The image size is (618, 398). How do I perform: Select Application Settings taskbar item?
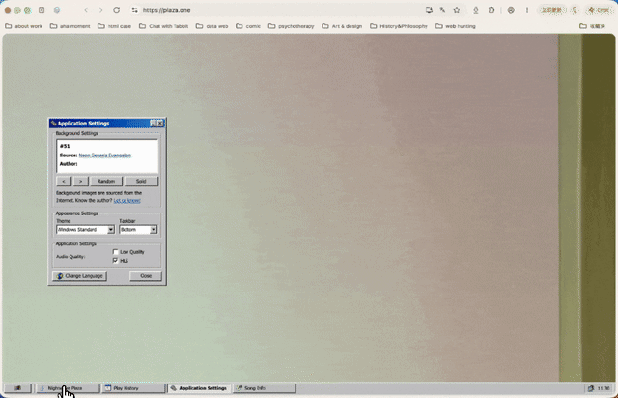(199, 388)
